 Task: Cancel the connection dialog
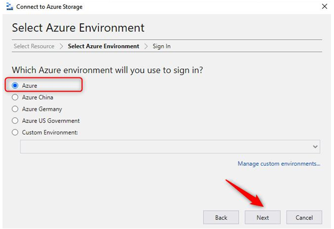click(304, 217)
